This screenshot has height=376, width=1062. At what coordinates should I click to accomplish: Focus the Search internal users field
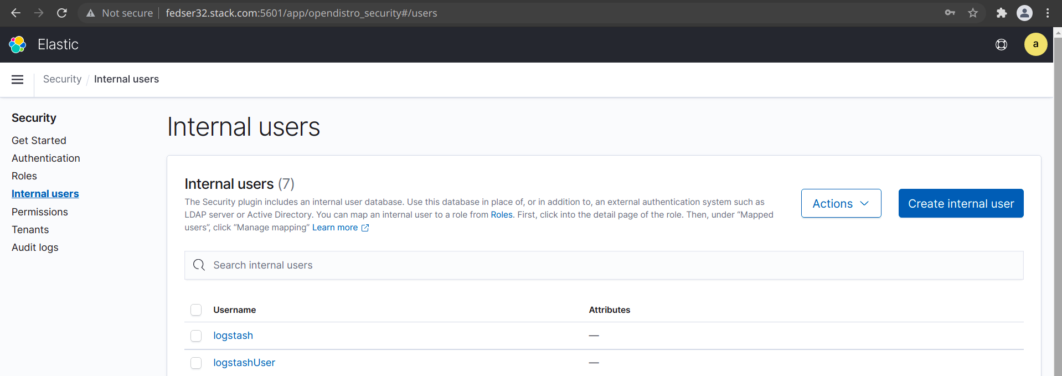point(604,265)
